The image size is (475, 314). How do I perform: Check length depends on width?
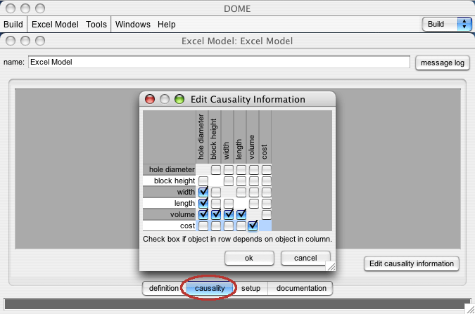coord(229,203)
